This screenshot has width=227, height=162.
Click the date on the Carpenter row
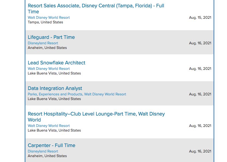click(200, 151)
